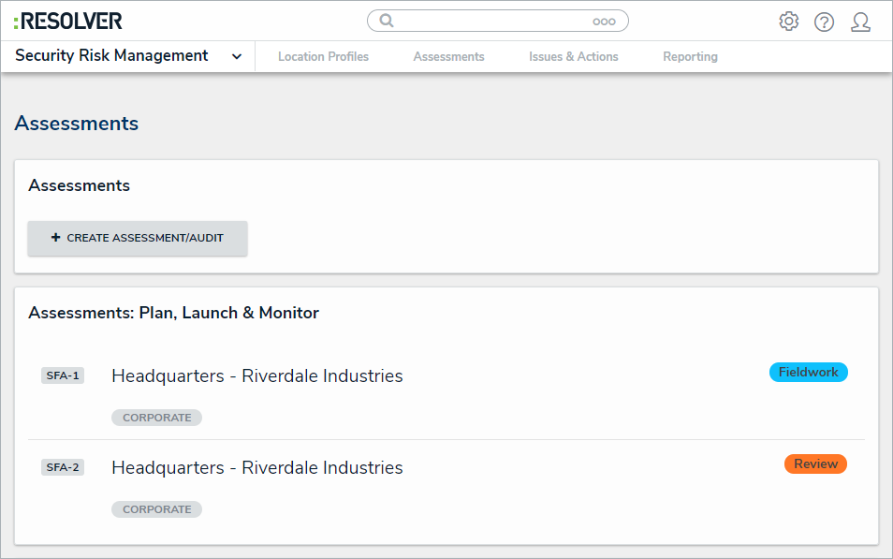Click the SFA-2 identifier tag

pyautogui.click(x=63, y=467)
